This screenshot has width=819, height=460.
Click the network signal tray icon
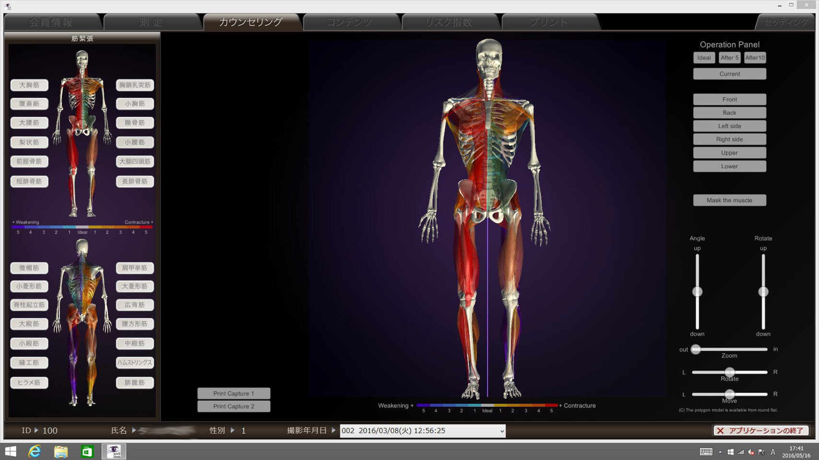[741, 452]
